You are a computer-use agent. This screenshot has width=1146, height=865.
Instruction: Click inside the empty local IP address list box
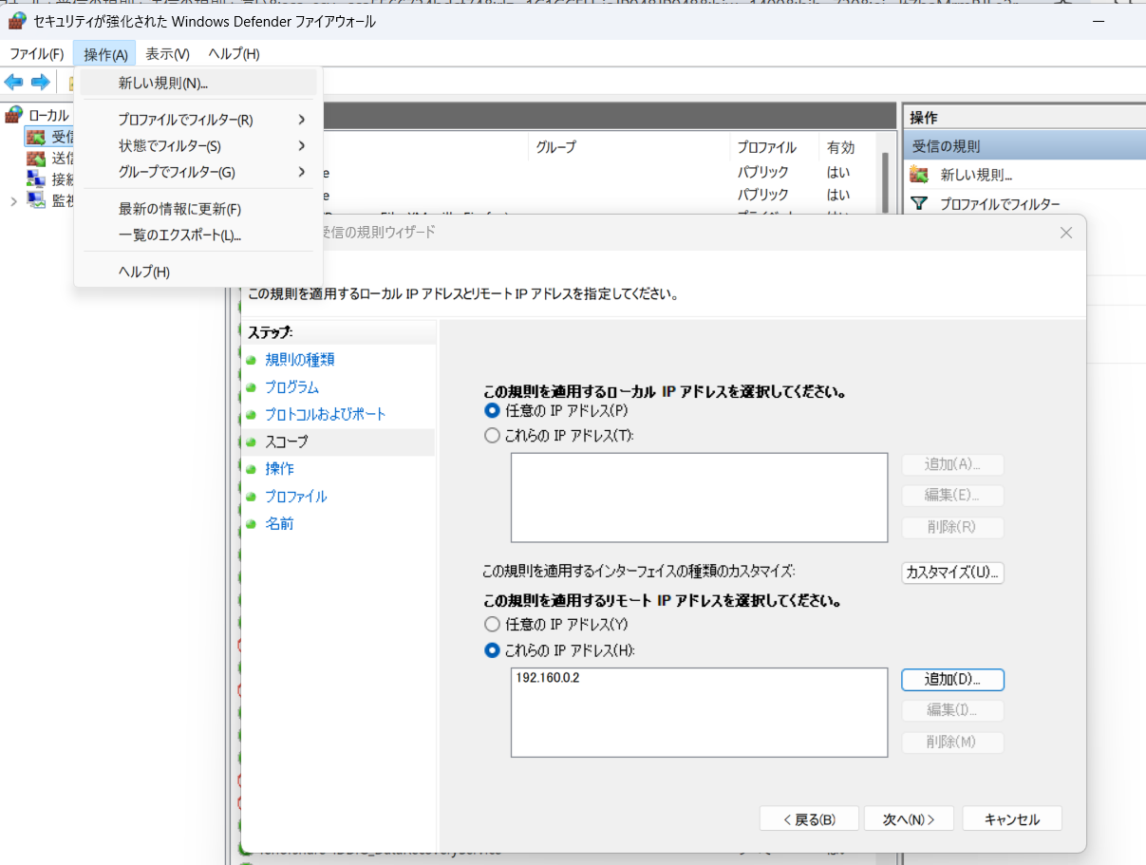(699, 498)
